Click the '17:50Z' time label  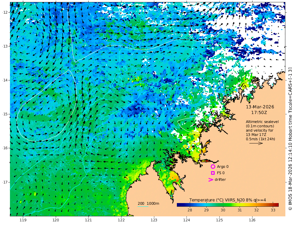(x=259, y=113)
